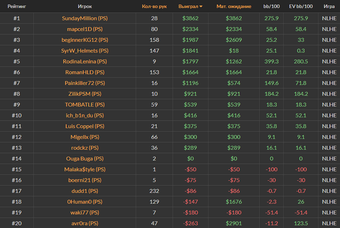Select player beginnerKG12 (PS)

85,40
